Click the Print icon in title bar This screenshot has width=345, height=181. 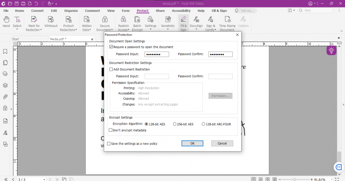pos(23,3)
